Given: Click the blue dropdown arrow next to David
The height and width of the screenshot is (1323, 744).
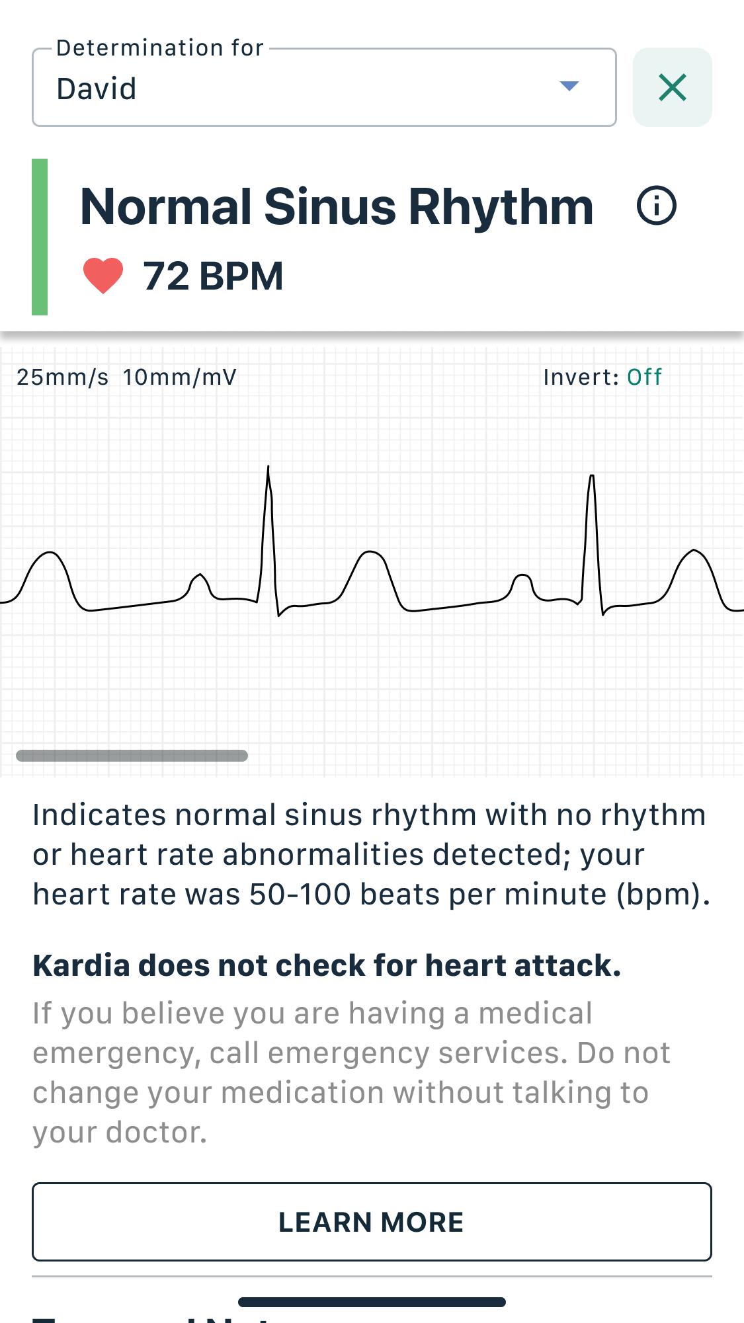Looking at the screenshot, I should click(x=569, y=86).
